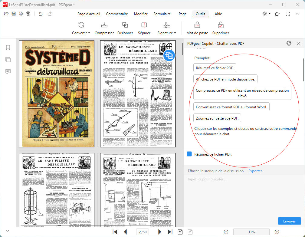Click the Copilot headset support icon
The image size is (305, 237).
[x=289, y=43]
